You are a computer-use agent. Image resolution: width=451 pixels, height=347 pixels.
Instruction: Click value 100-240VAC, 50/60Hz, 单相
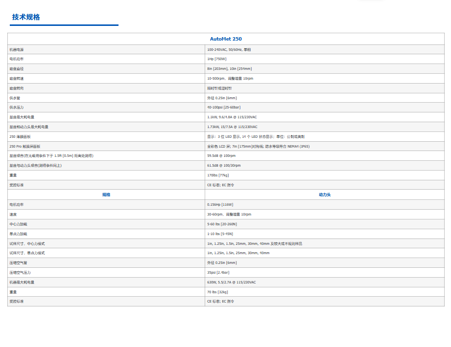(x=229, y=50)
